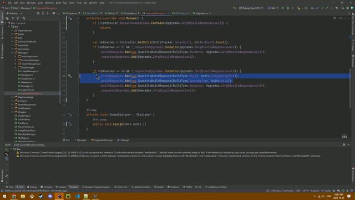Open the Terminal tool window

point(46,187)
